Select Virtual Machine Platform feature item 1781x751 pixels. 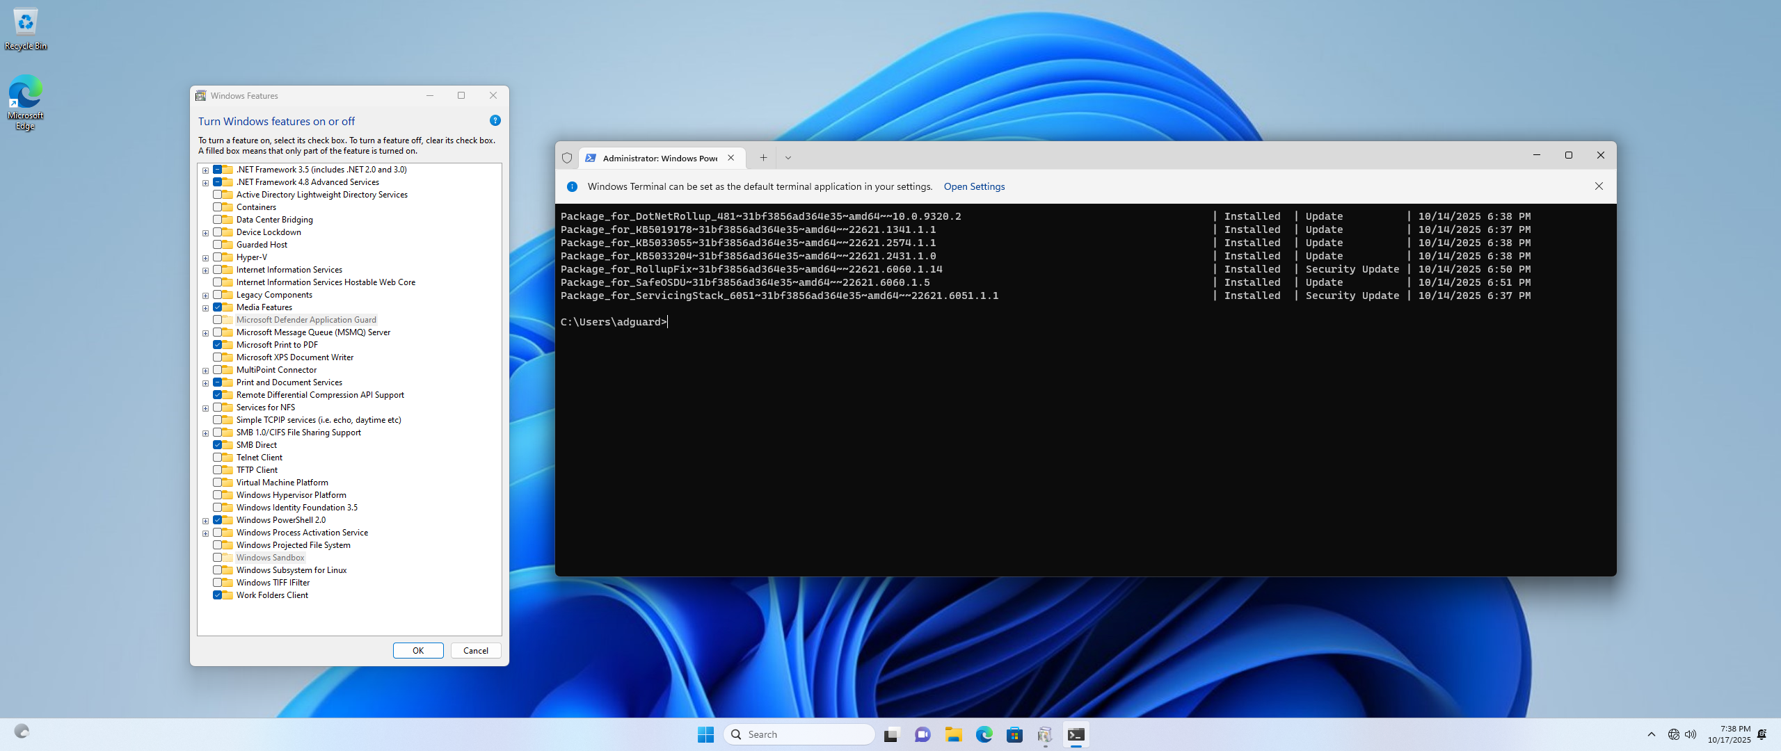pos(282,483)
